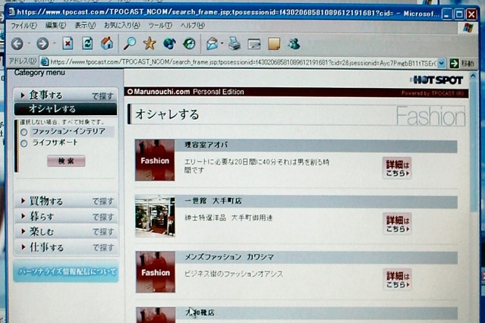
Task: Select ファッション・インテリア radio option
Action: tap(24, 132)
